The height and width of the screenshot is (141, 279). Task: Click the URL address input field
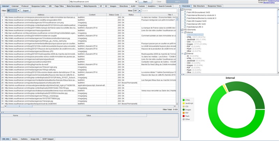(x=102, y=2)
